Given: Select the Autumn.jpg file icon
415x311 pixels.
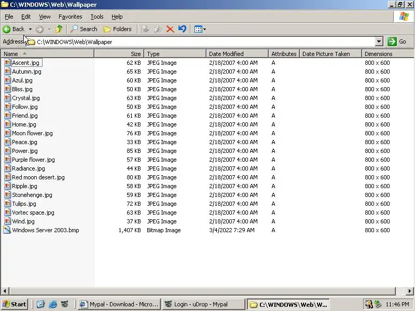Looking at the screenshot, I should [7, 72].
